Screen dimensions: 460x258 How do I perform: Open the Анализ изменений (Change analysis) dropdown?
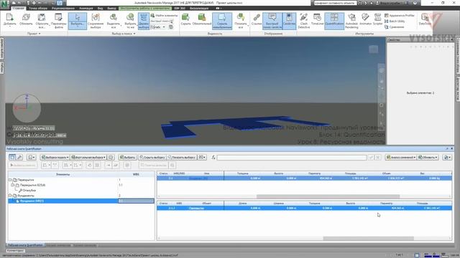[401, 158]
